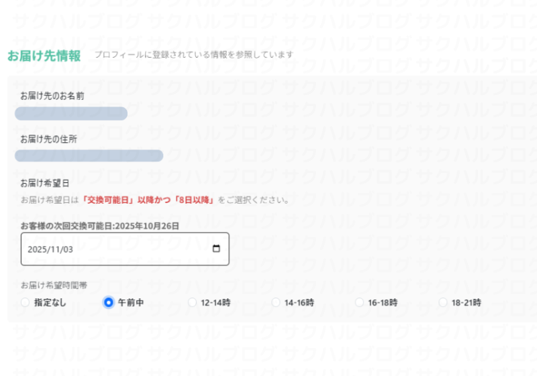Click the red 「交換可能日」 text
The image size is (537, 376).
click(x=107, y=200)
